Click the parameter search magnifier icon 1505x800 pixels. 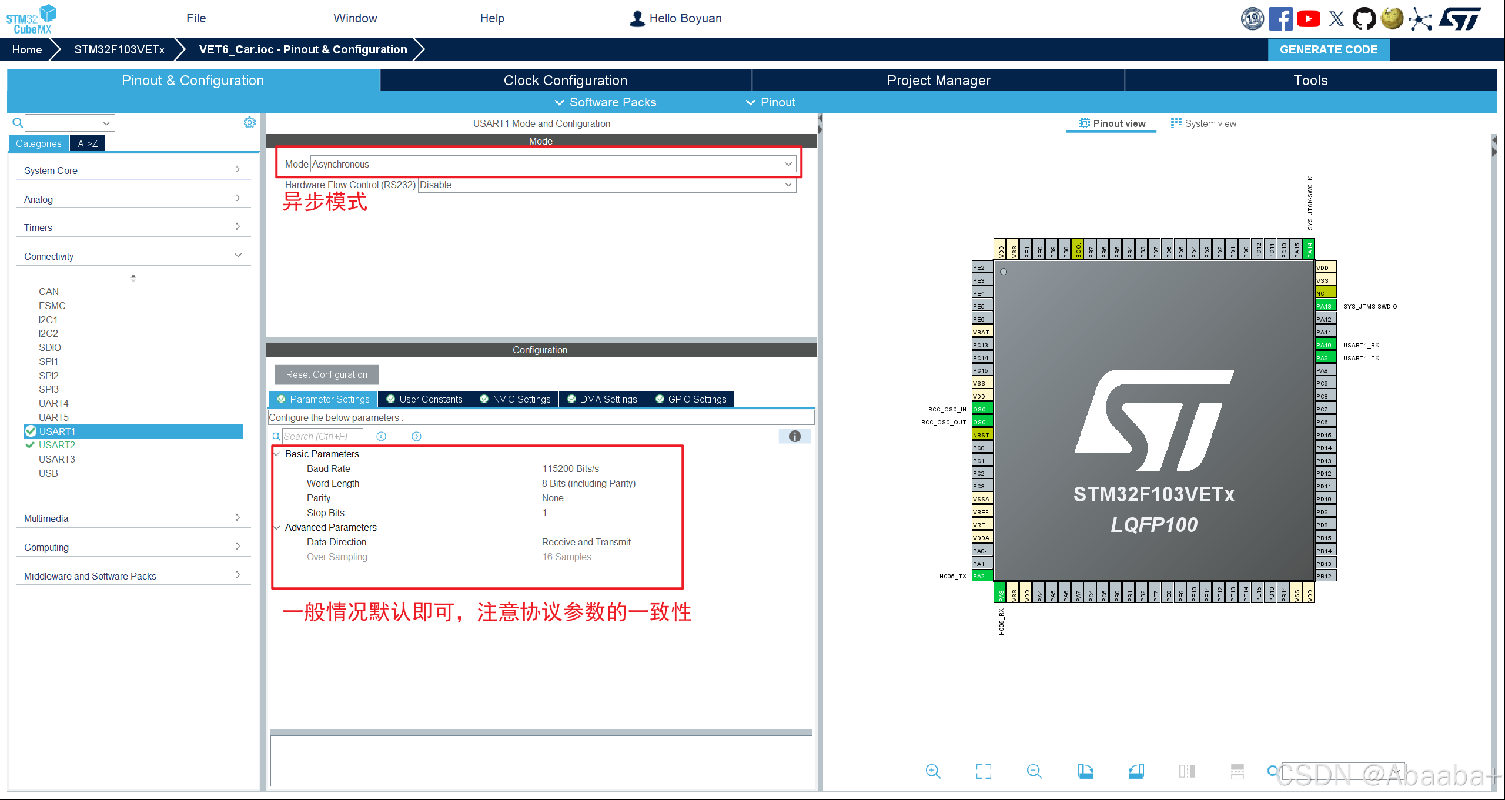[x=276, y=436]
